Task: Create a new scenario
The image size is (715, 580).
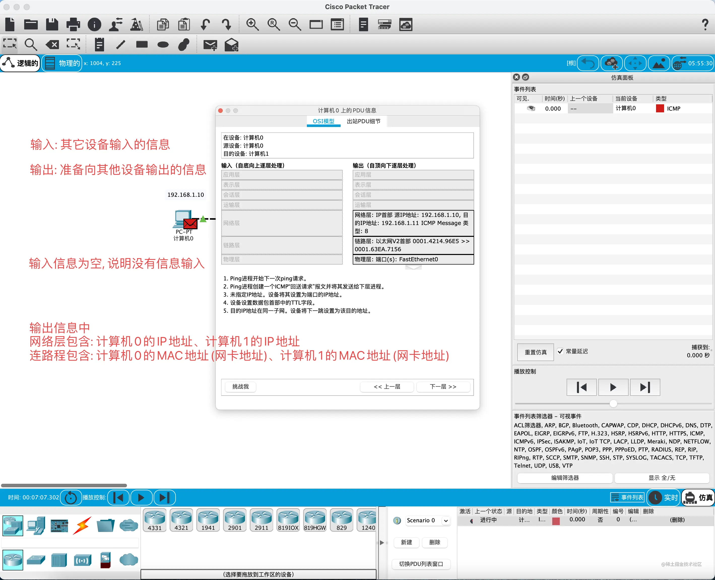Action: 406,542
